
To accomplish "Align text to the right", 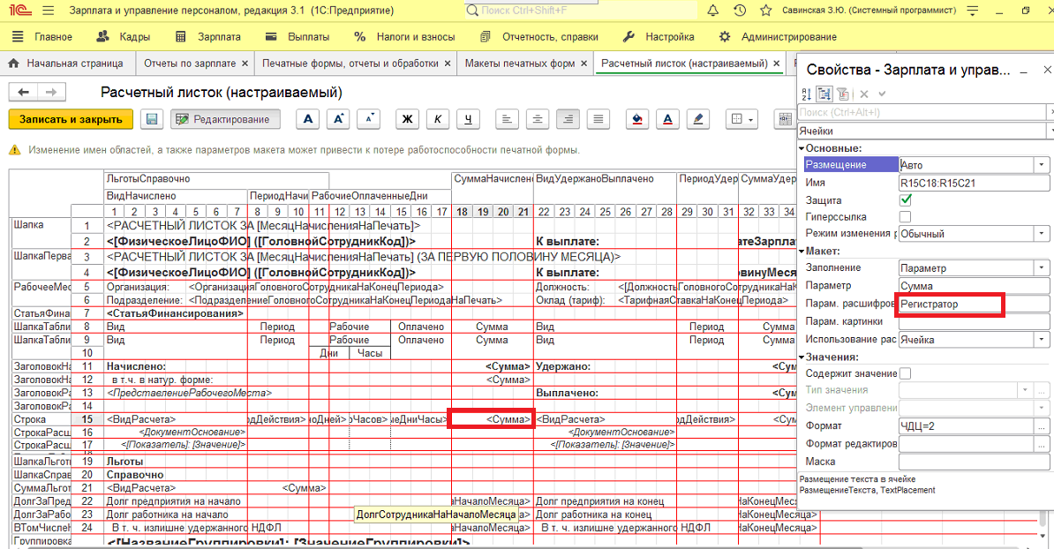I will point(568,120).
